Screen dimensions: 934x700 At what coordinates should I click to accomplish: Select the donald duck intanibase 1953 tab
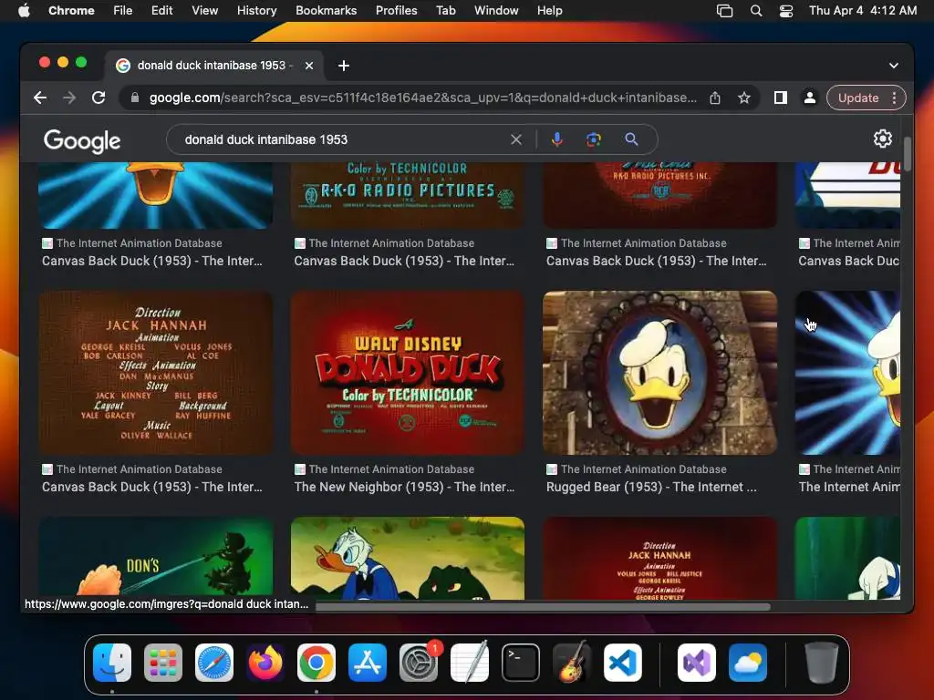214,66
